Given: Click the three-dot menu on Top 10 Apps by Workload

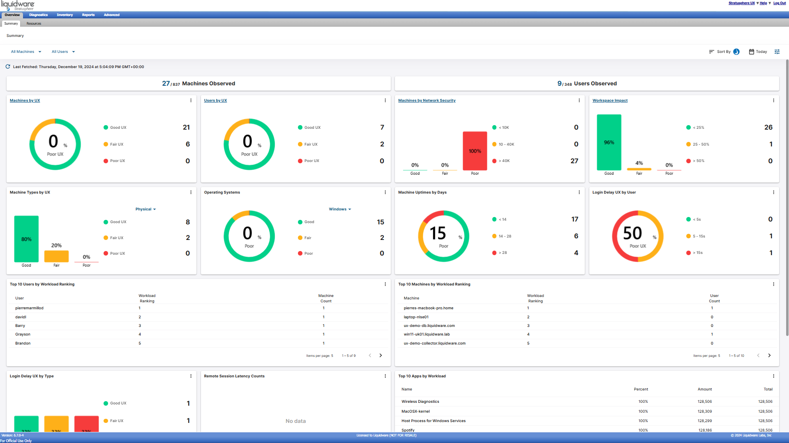Looking at the screenshot, I should [x=774, y=375].
